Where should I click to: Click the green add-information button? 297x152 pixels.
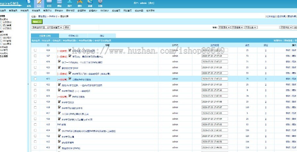coord(37,22)
